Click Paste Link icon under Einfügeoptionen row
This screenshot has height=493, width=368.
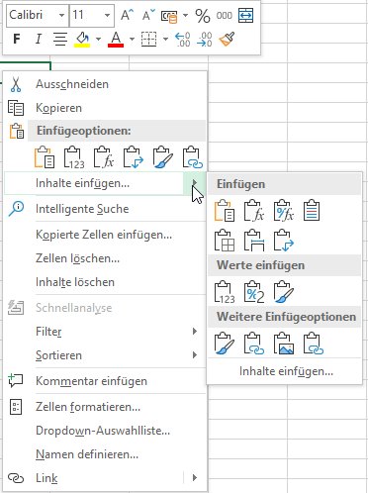pos(193,157)
